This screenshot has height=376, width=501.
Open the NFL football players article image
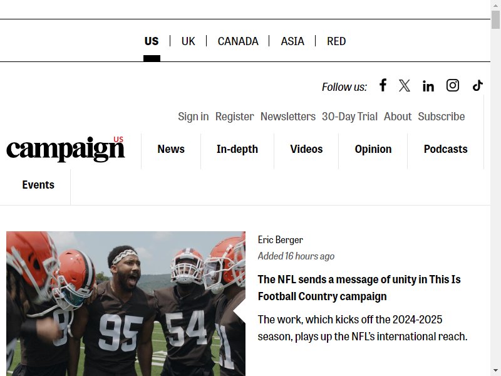coord(126,303)
